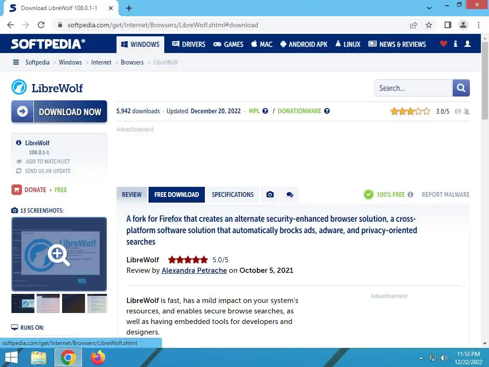Viewport: 489px width, 367px height.
Task: Open the GAMES section
Action: (x=228, y=44)
